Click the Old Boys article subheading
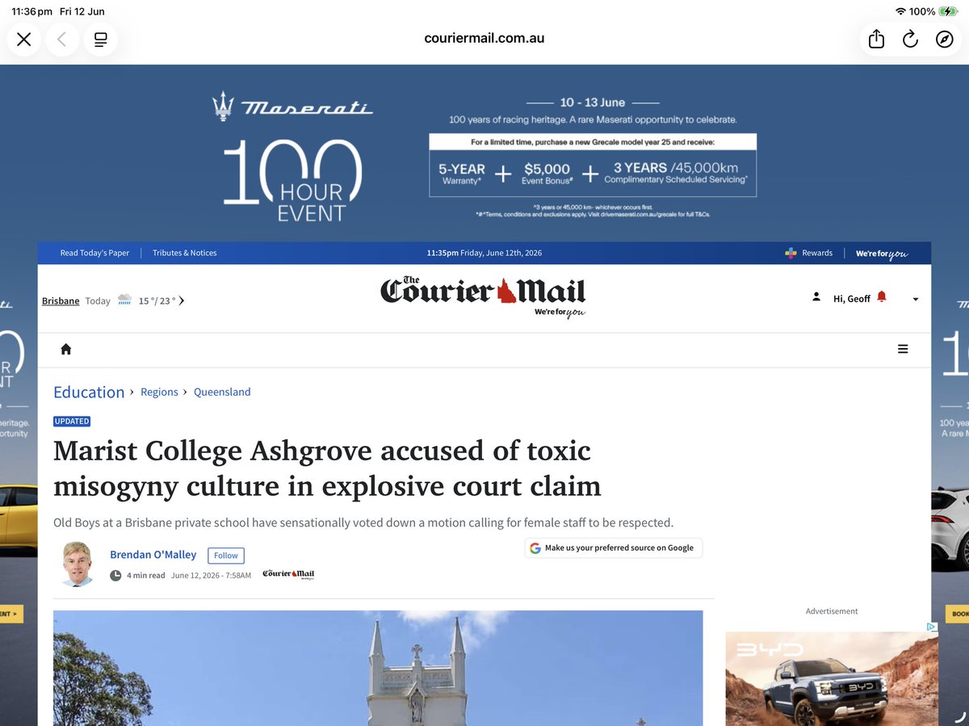Viewport: 969px width, 726px height. (x=363, y=522)
